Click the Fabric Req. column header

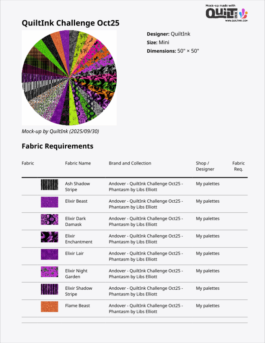click(238, 166)
